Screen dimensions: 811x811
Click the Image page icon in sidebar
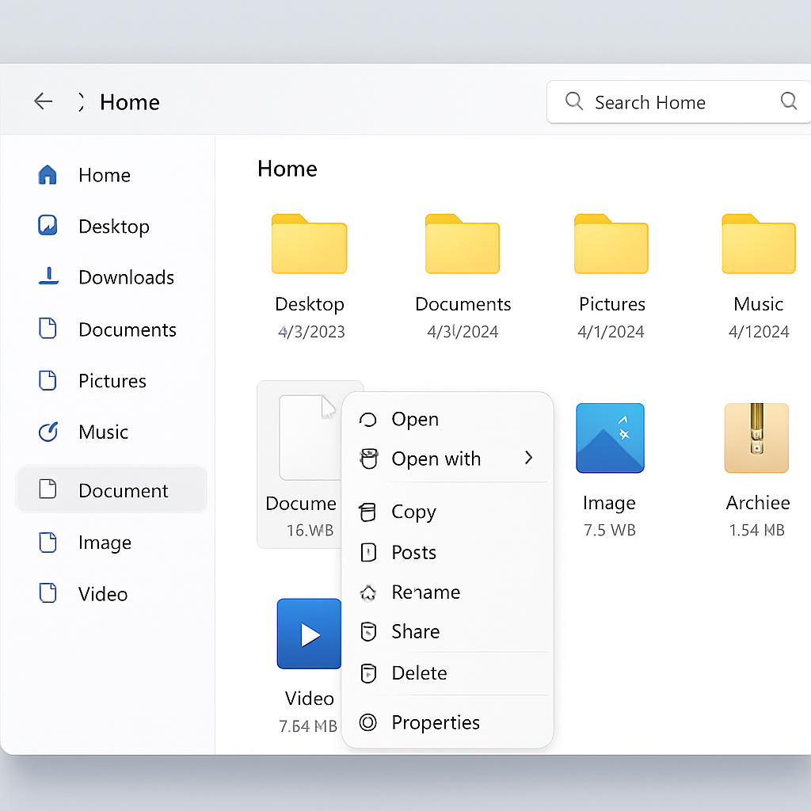[x=48, y=542]
